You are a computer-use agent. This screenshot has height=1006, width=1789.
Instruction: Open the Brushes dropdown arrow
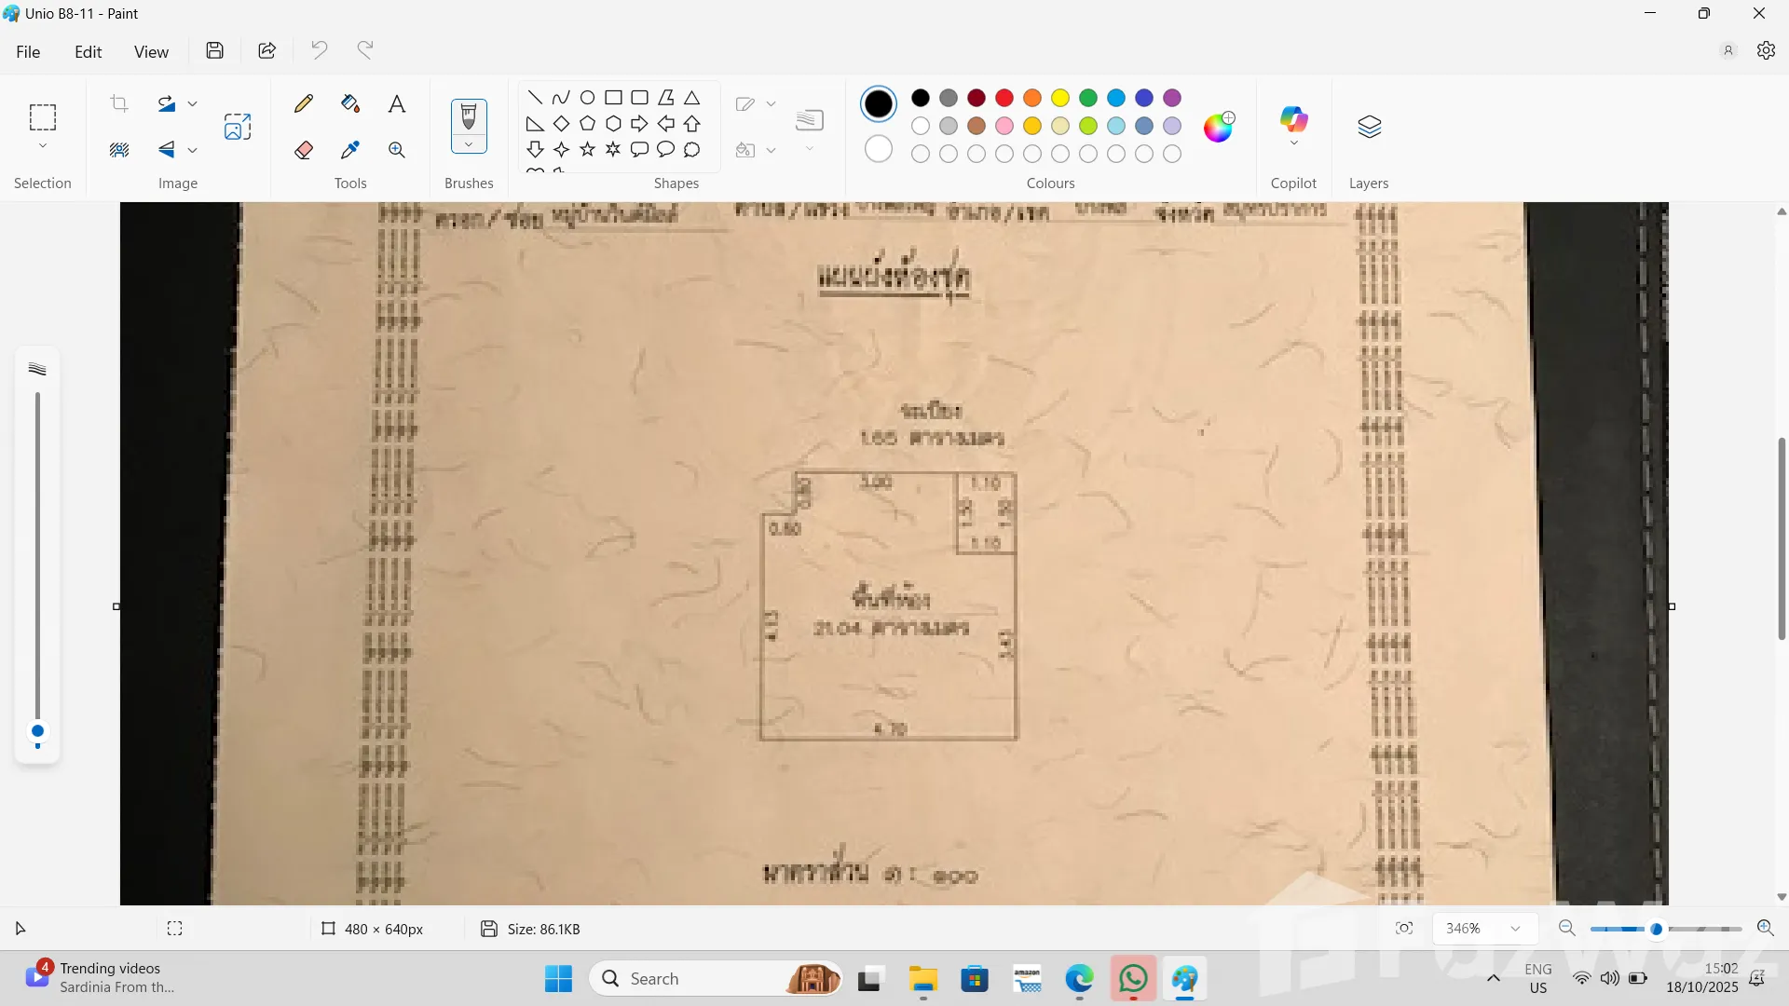pos(469,144)
